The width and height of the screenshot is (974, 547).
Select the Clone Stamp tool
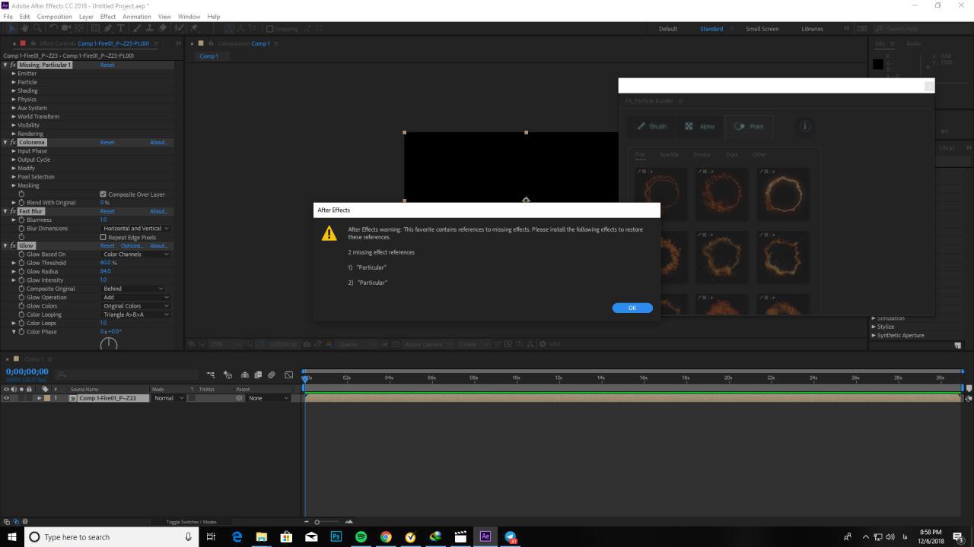[x=149, y=28]
